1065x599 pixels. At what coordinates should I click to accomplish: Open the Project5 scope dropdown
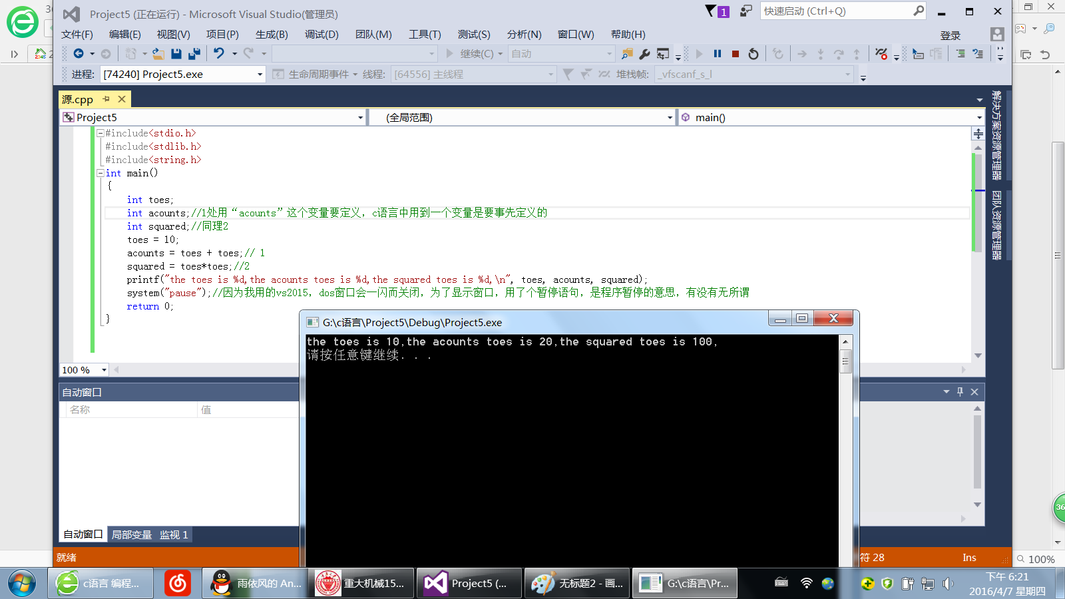coord(360,118)
